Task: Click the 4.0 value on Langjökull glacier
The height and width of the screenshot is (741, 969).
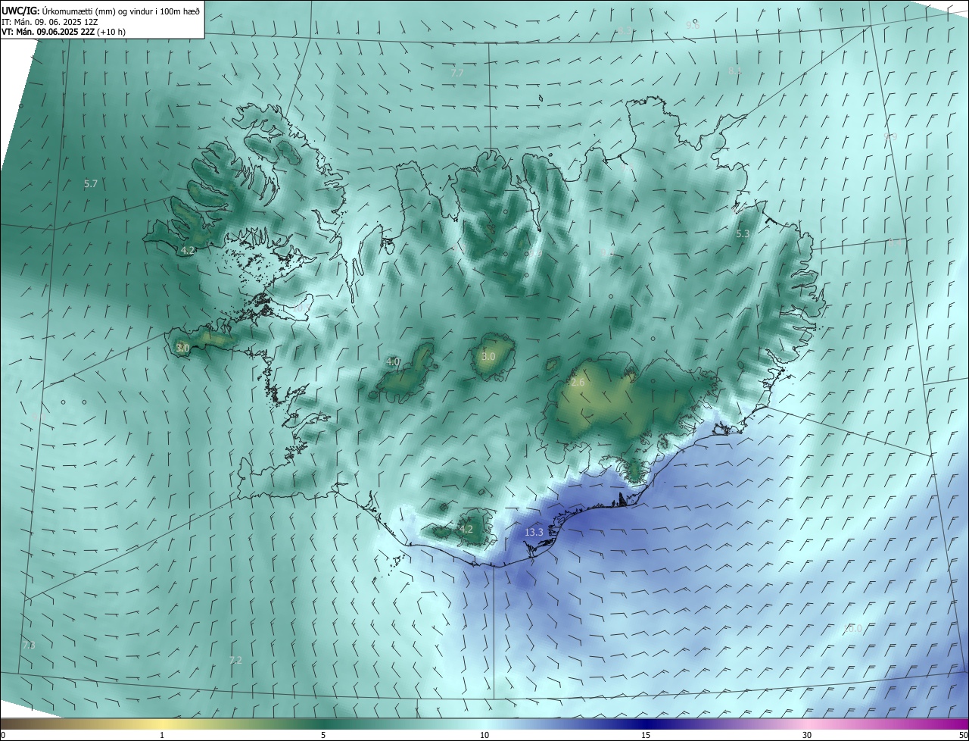Action: (393, 362)
